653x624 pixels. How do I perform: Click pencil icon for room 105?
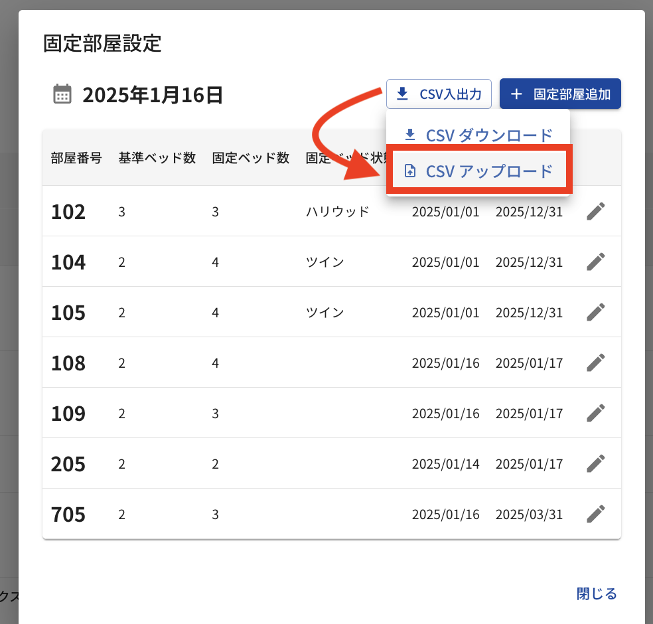pyautogui.click(x=595, y=312)
